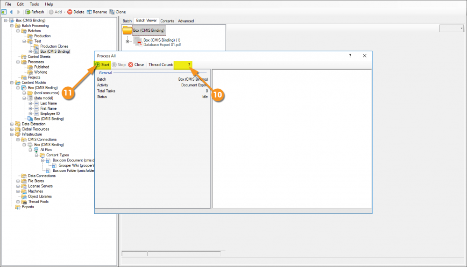Collapse the Infrastructure node
Viewport: 467px width, 267px height.
(12, 134)
